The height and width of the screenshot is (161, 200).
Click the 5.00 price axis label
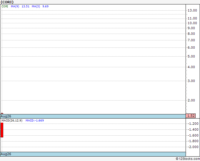191,56
